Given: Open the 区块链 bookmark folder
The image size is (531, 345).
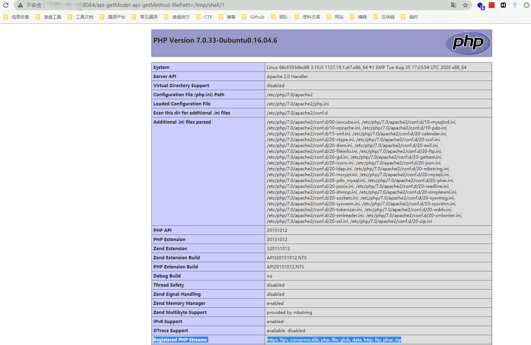Looking at the screenshot, I should tap(384, 17).
